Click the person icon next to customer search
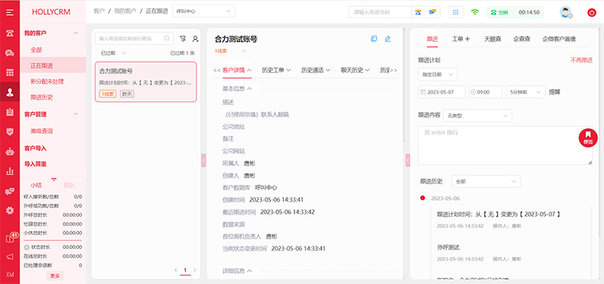Image resolution: width=604 pixels, height=284 pixels. (x=196, y=39)
